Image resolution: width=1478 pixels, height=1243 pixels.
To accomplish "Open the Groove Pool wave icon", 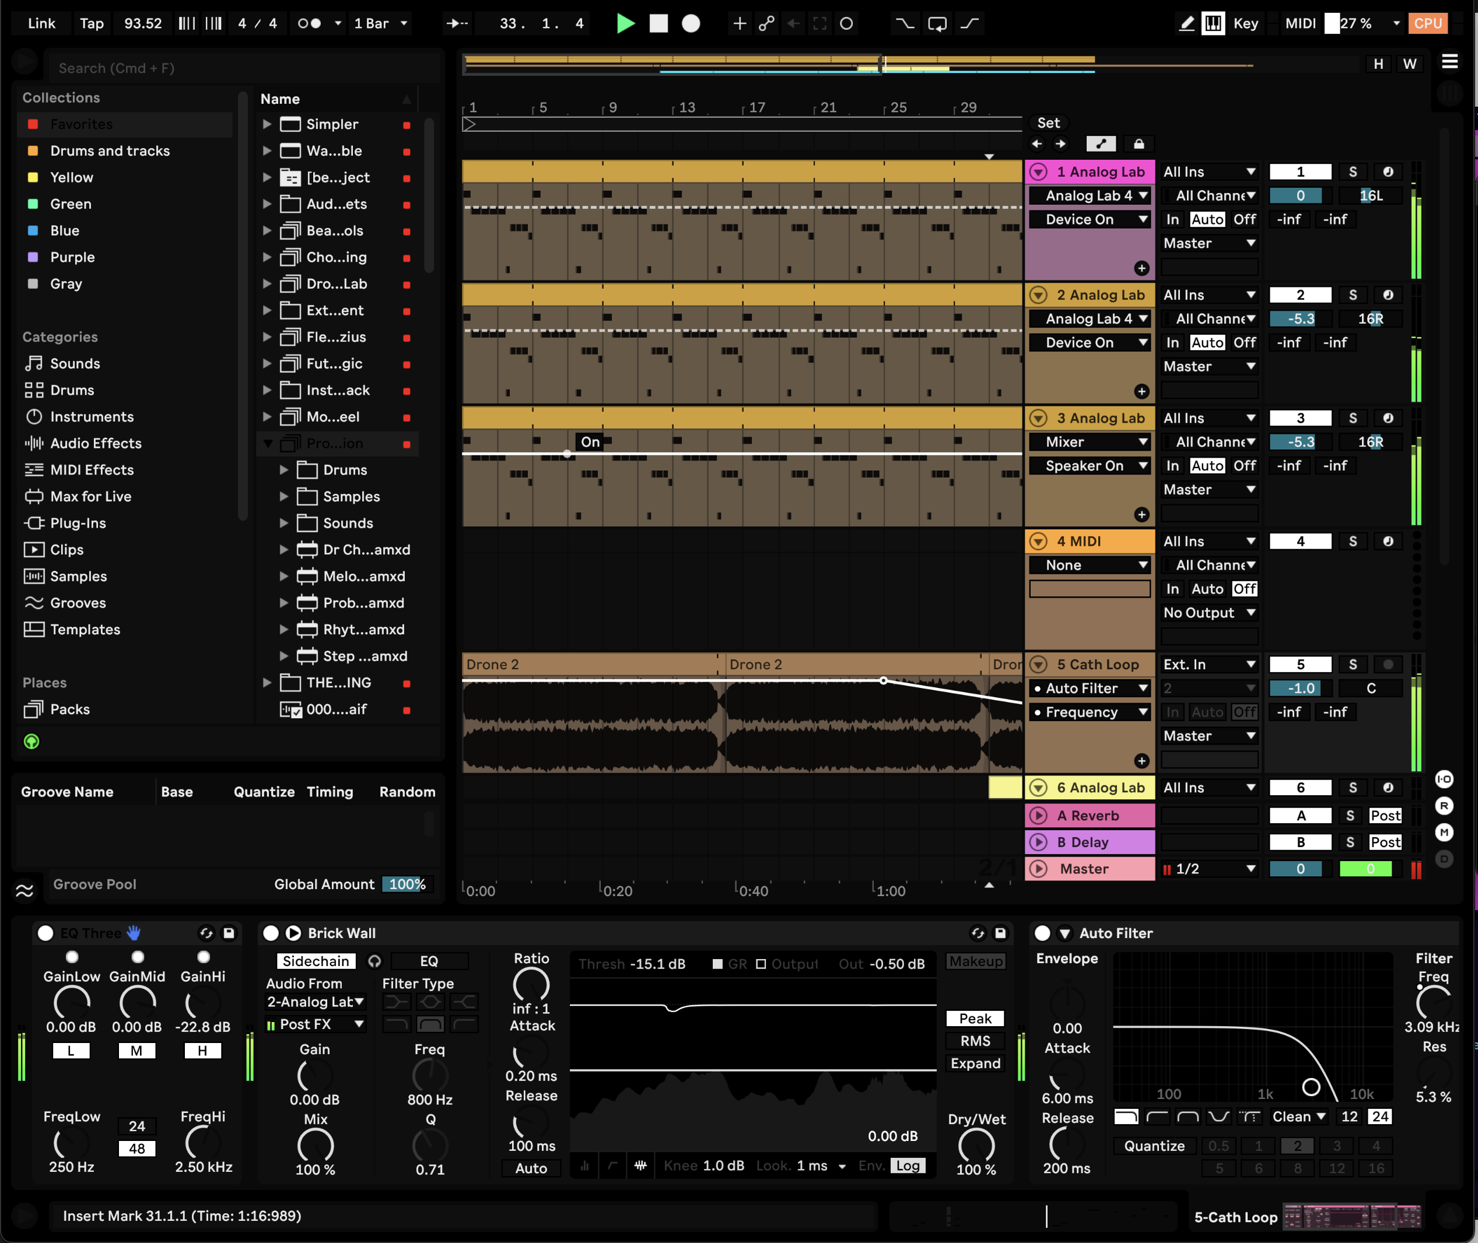I will (x=24, y=891).
